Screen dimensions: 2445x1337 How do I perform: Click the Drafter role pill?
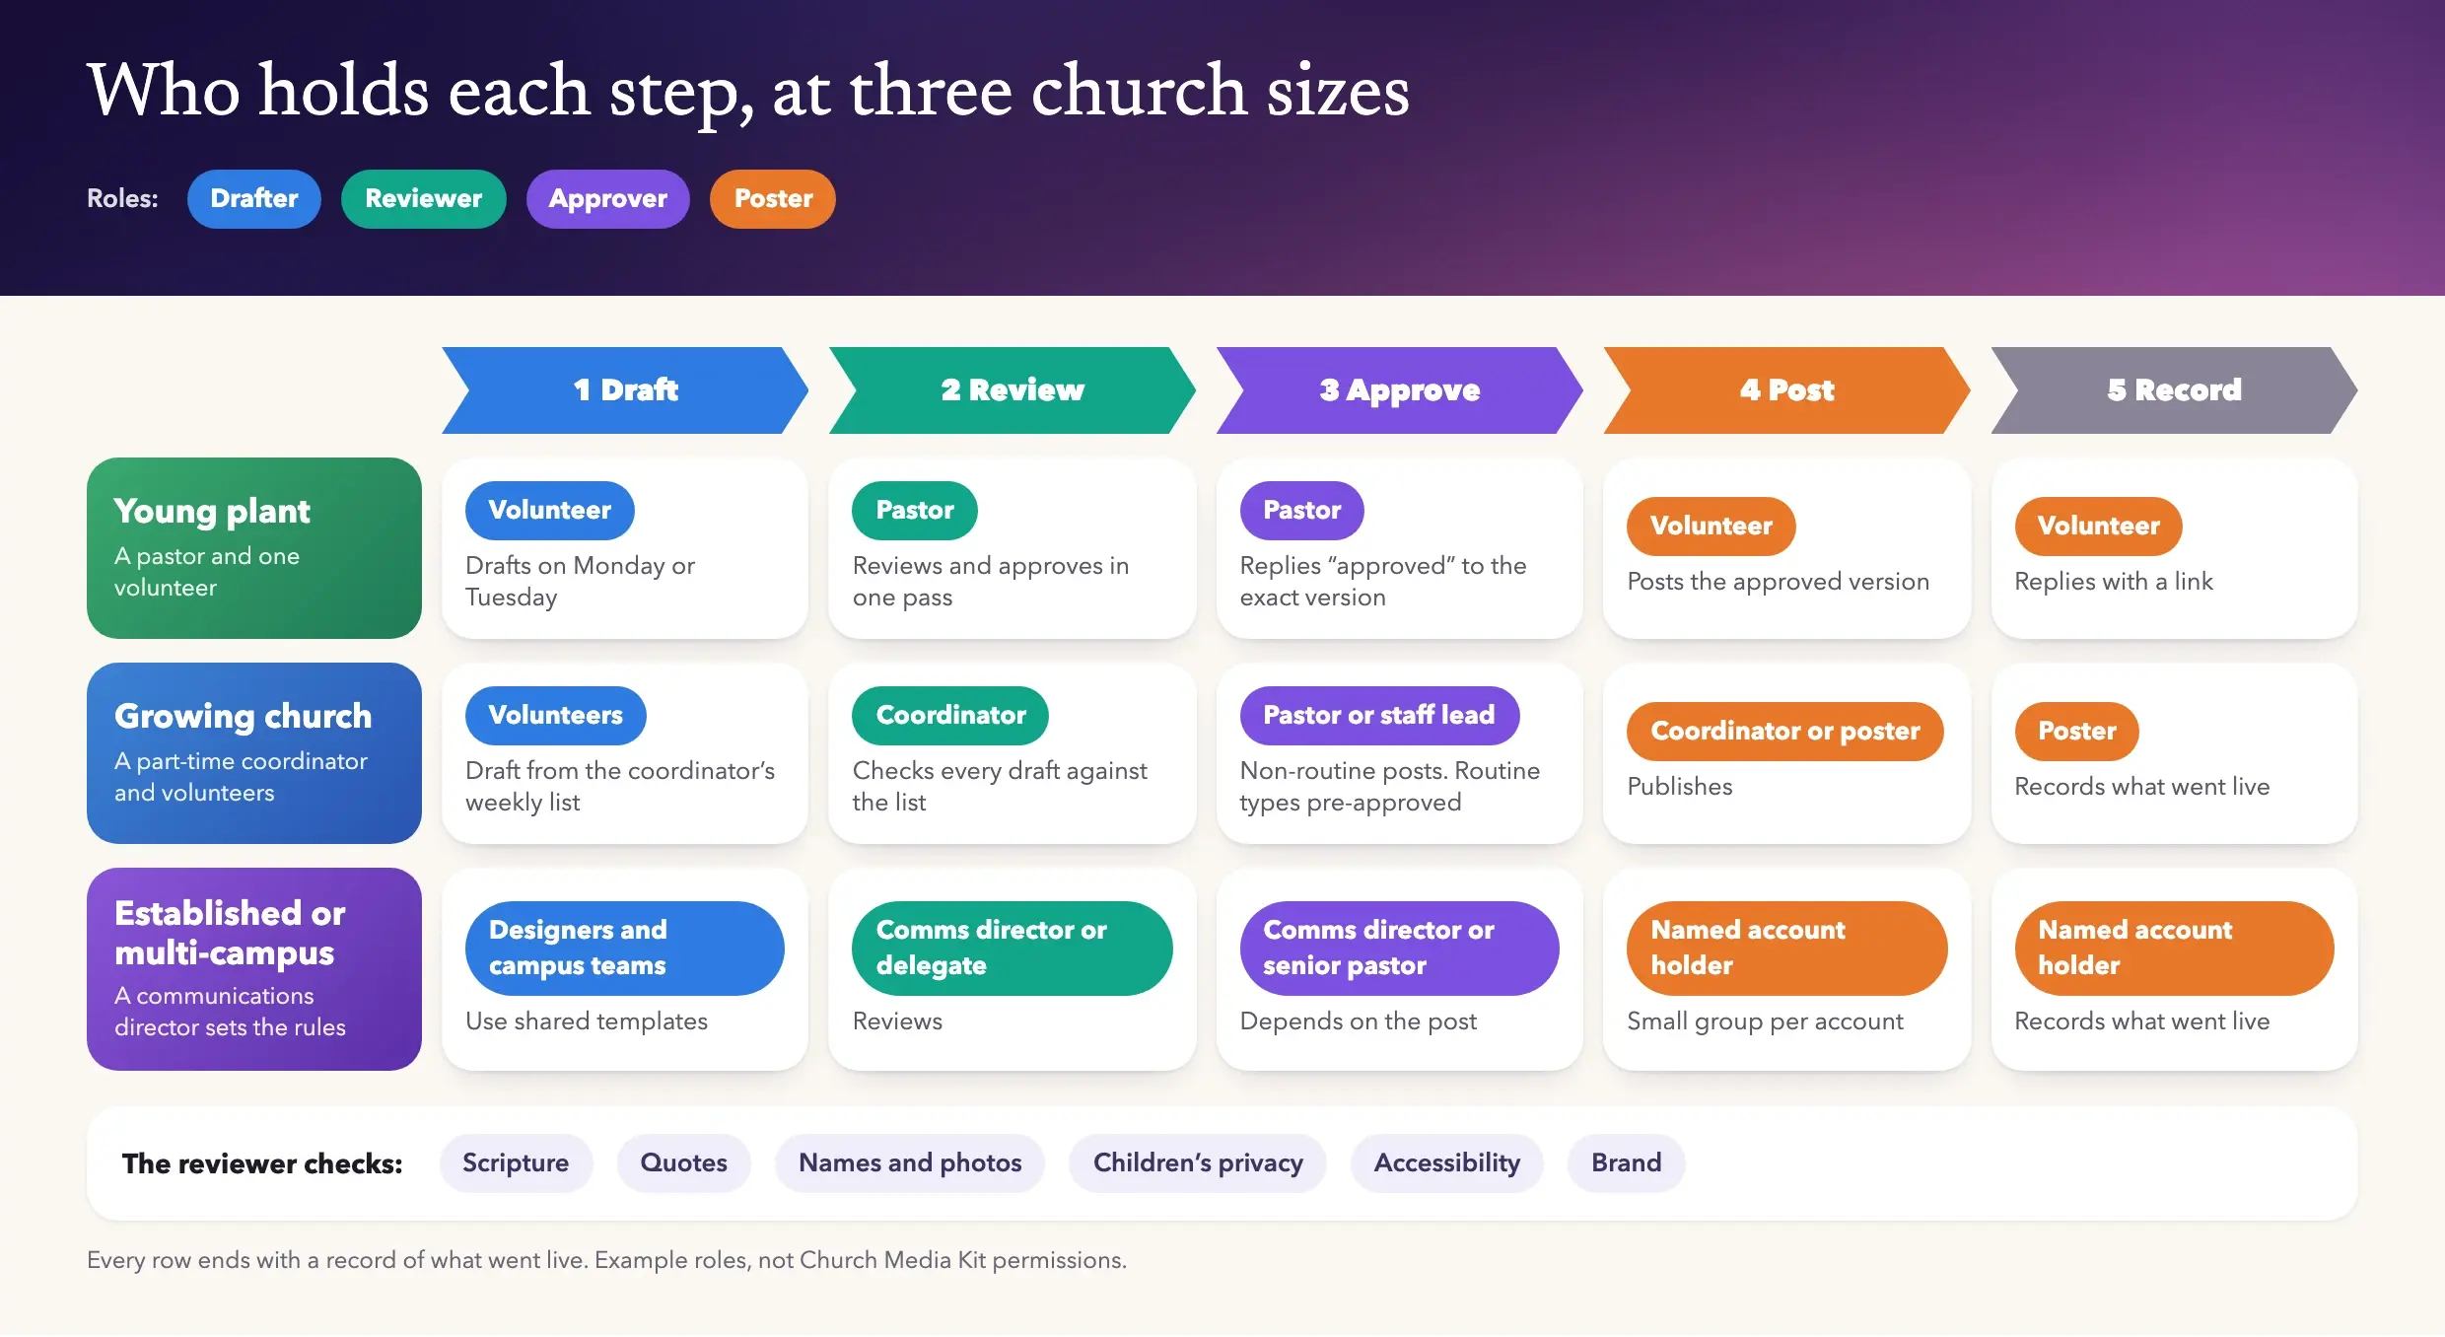253,199
